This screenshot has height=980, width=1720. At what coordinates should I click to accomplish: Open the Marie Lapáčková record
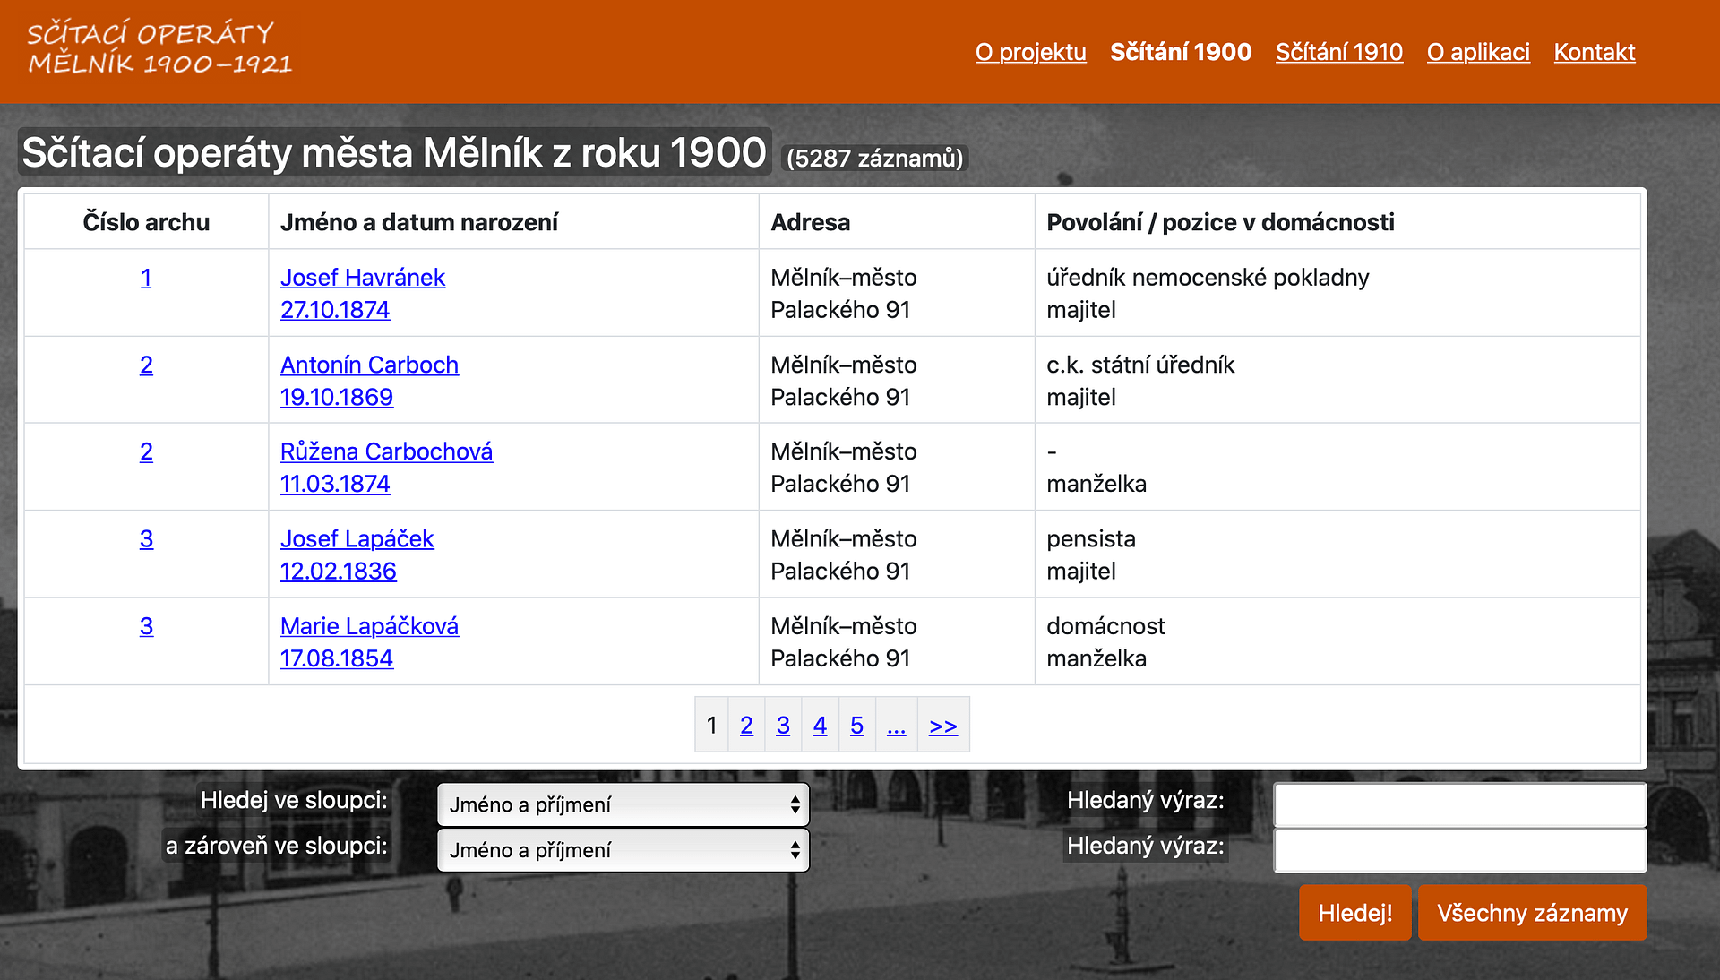(369, 625)
